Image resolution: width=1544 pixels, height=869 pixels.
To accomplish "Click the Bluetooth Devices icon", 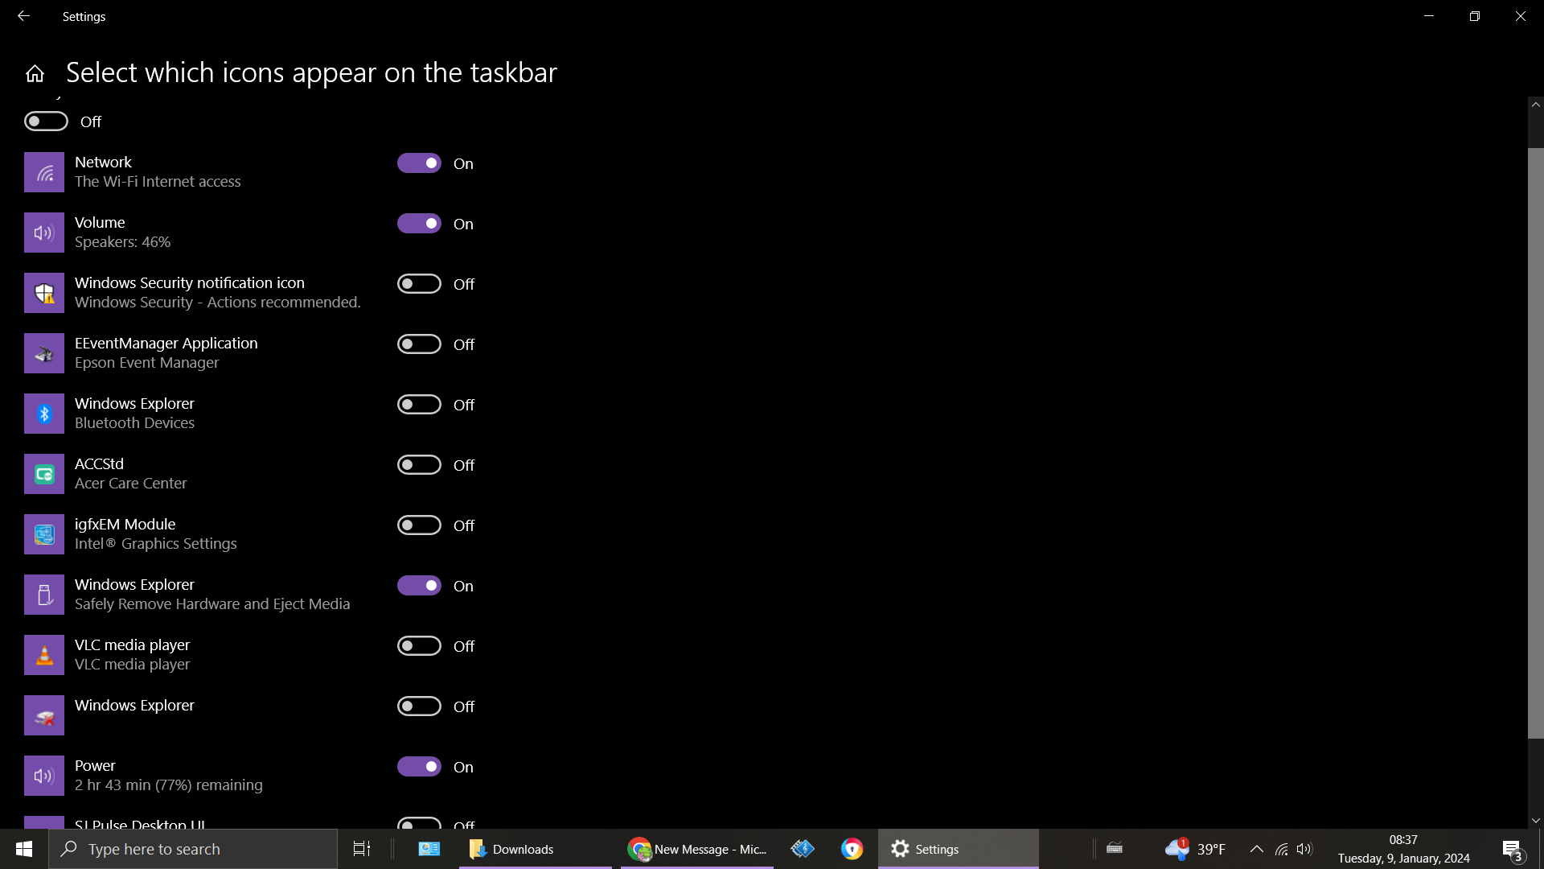I will pyautogui.click(x=43, y=413).
